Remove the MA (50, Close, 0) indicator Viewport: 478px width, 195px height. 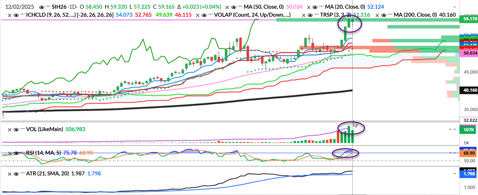pyautogui.click(x=227, y=7)
